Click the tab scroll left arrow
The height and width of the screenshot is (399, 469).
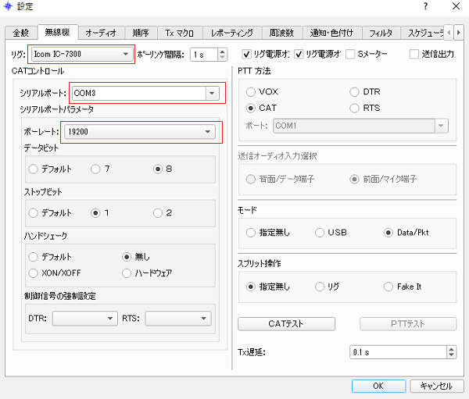449,33
